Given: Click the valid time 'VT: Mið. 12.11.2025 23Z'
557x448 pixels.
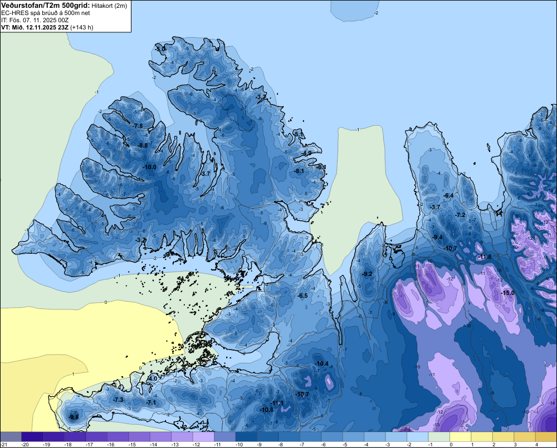Looking at the screenshot, I should (x=34, y=27).
